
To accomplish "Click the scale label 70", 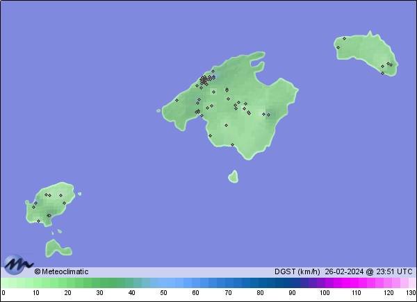I will [x=228, y=293].
